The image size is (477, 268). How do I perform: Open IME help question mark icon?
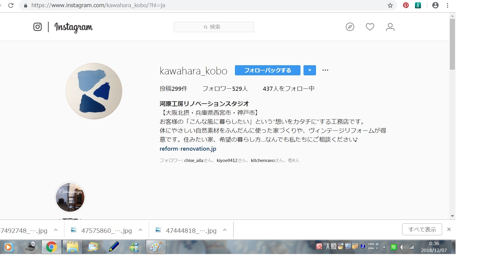pyautogui.click(x=363, y=246)
